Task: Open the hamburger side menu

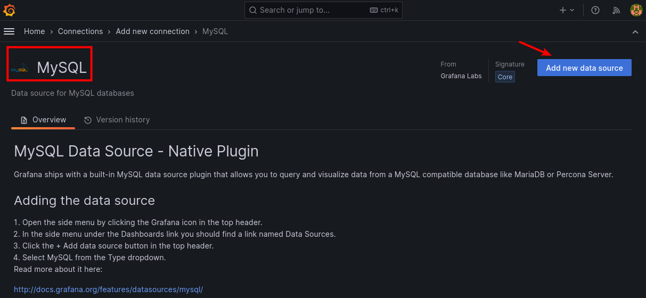Action: pos(9,31)
